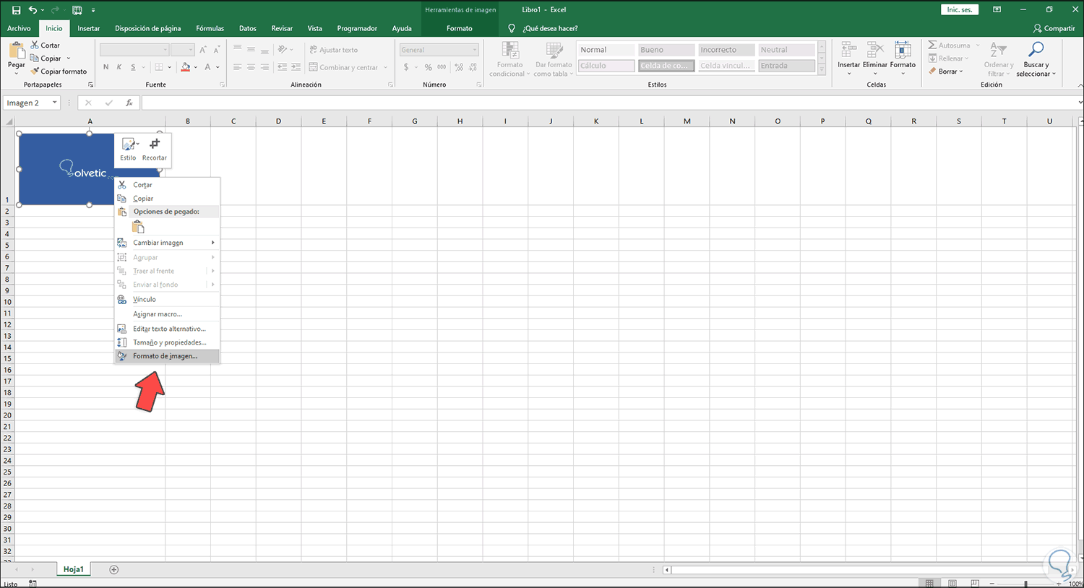1084x588 pixels.
Task: Choose Tamaño y propiedades menu entry
Action: (167, 342)
